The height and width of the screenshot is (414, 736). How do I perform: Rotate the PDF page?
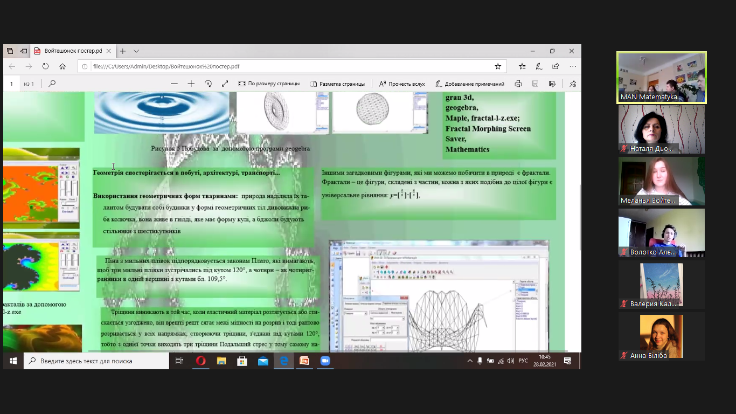[208, 84]
